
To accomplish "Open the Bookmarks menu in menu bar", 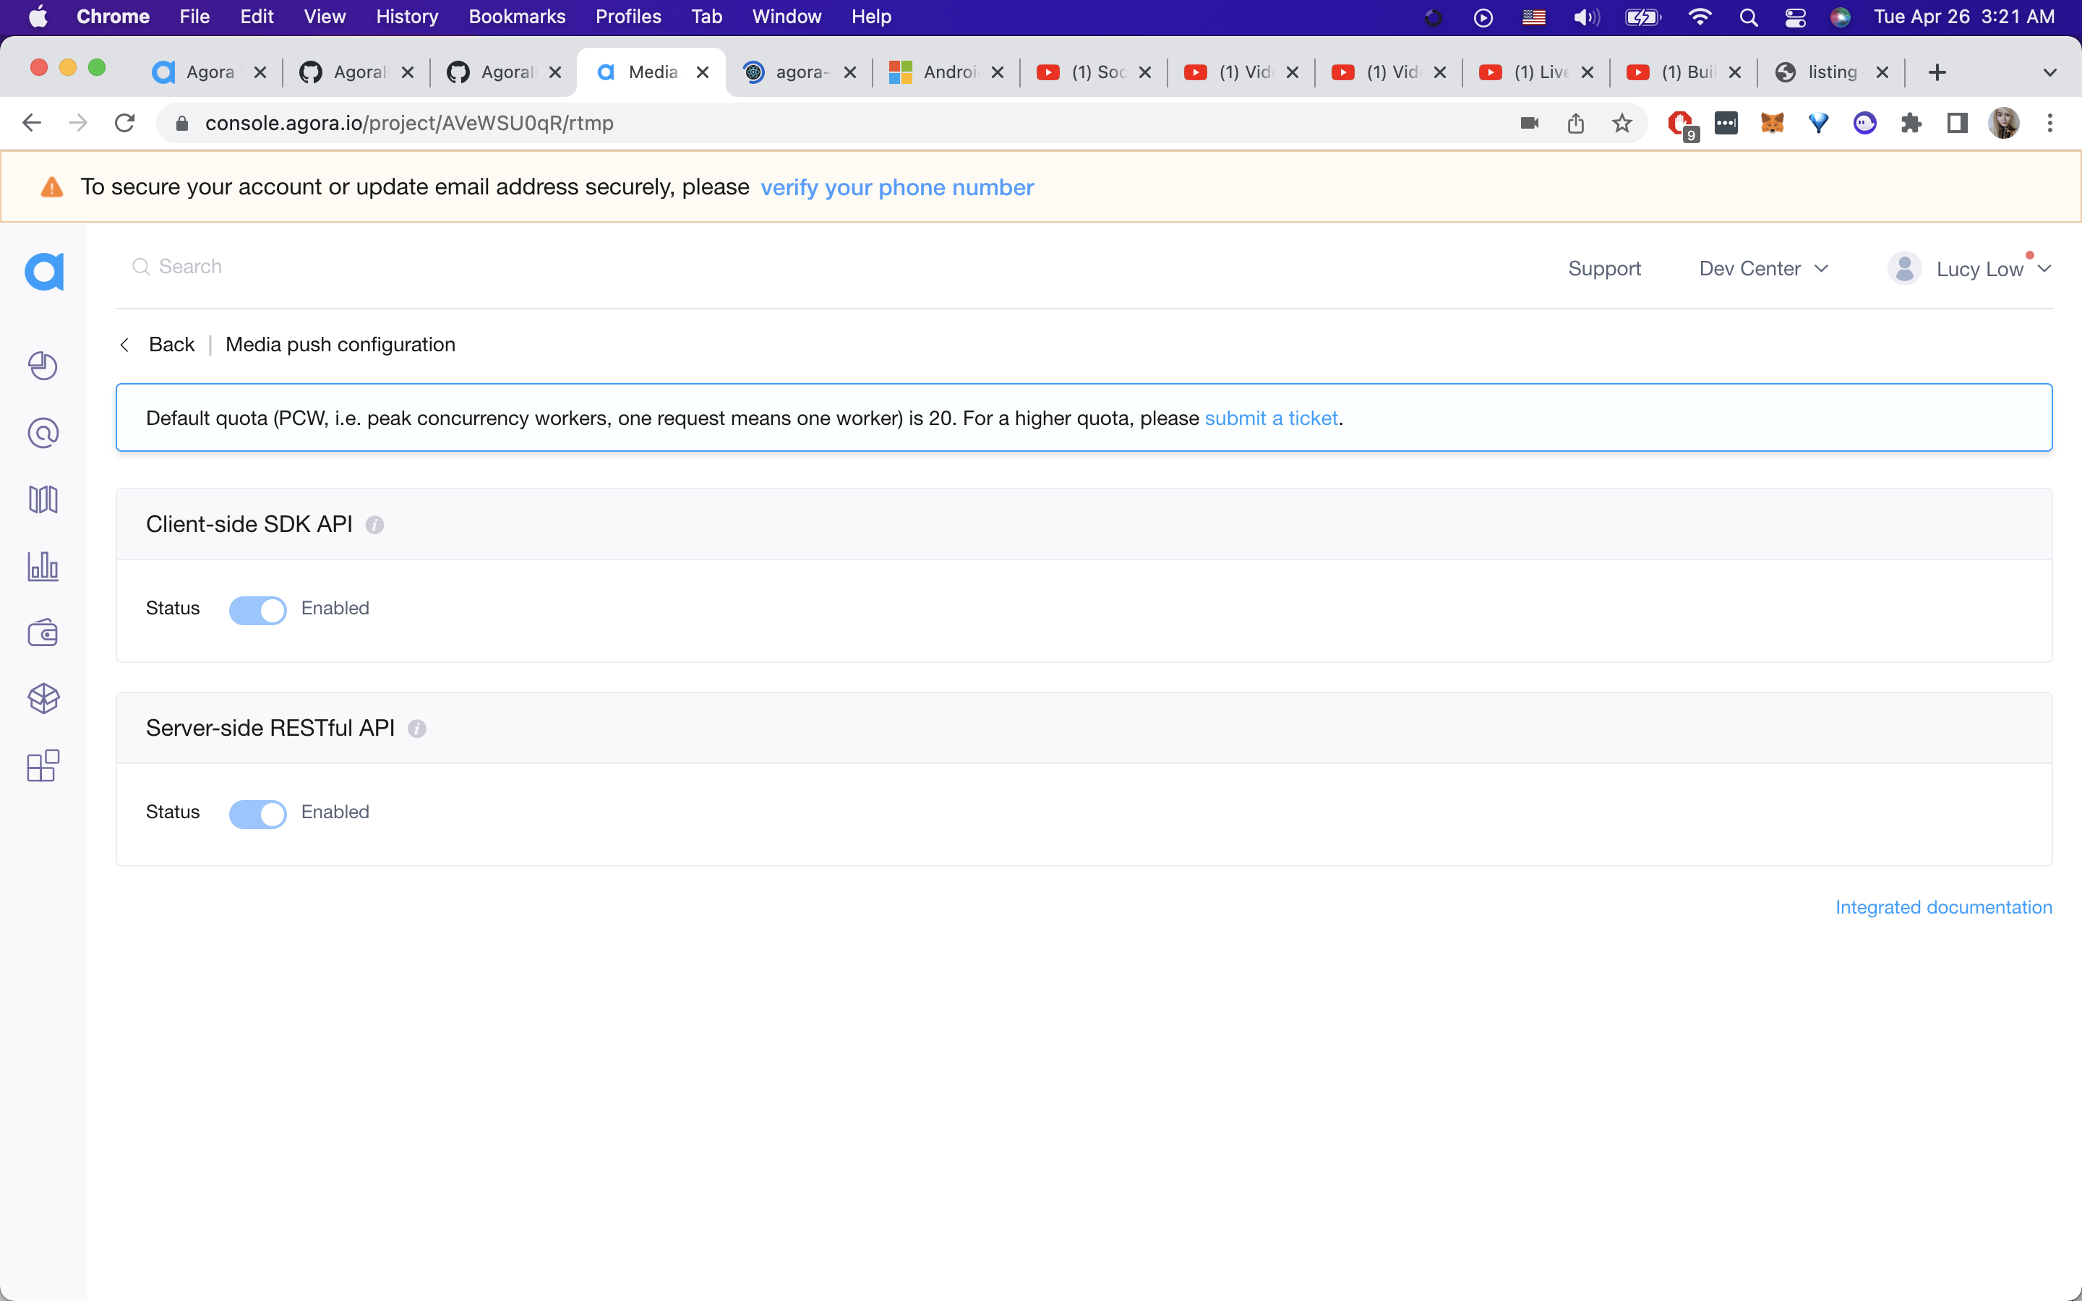I will tap(516, 17).
